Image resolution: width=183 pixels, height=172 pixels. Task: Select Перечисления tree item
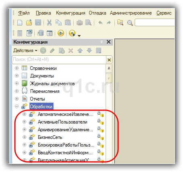45,91
